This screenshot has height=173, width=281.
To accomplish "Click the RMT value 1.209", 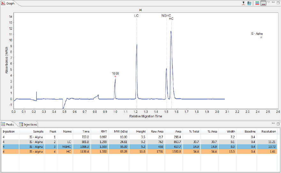I will click(x=103, y=142).
